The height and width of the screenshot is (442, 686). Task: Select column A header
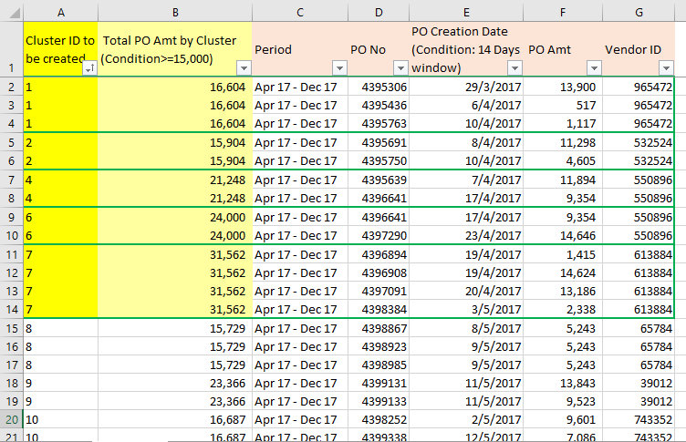point(60,11)
